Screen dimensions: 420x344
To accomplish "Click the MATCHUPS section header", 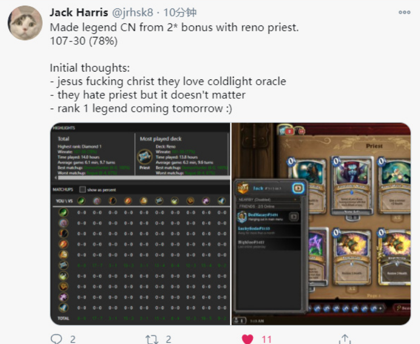I will pyautogui.click(x=63, y=190).
